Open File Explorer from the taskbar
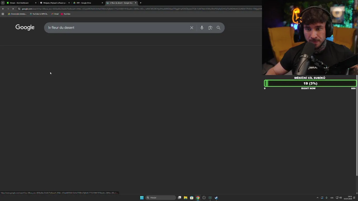Viewport: 358px width, 201px height. [x=185, y=198]
